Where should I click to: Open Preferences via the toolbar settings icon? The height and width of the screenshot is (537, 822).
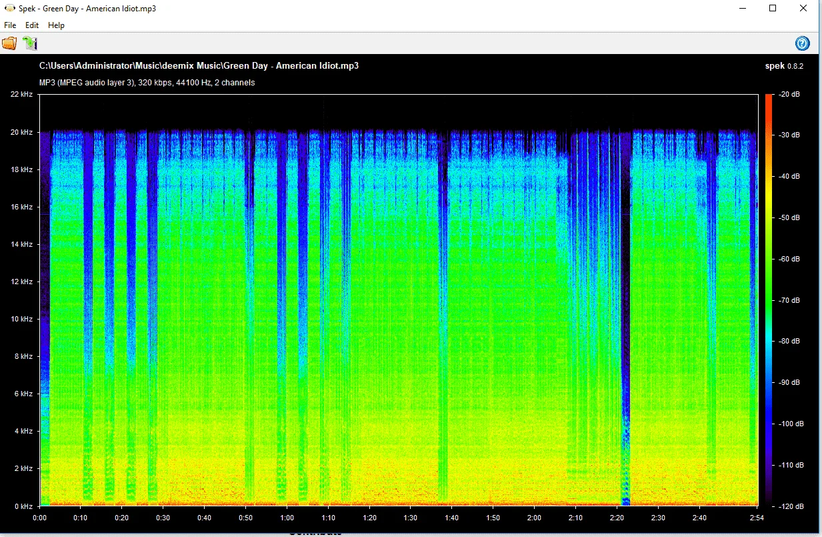[x=29, y=43]
